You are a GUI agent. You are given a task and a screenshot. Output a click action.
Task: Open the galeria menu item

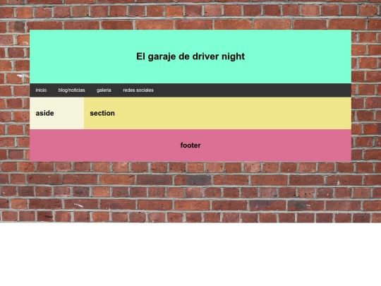(104, 90)
